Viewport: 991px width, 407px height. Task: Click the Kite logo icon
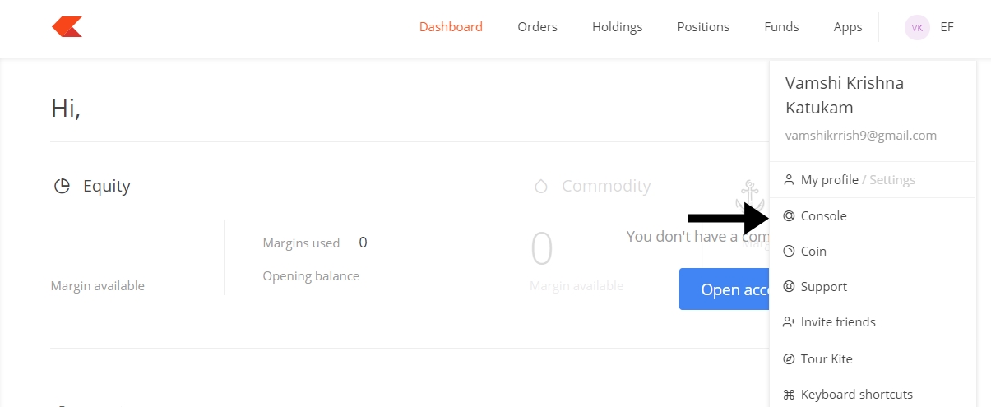[x=67, y=27]
